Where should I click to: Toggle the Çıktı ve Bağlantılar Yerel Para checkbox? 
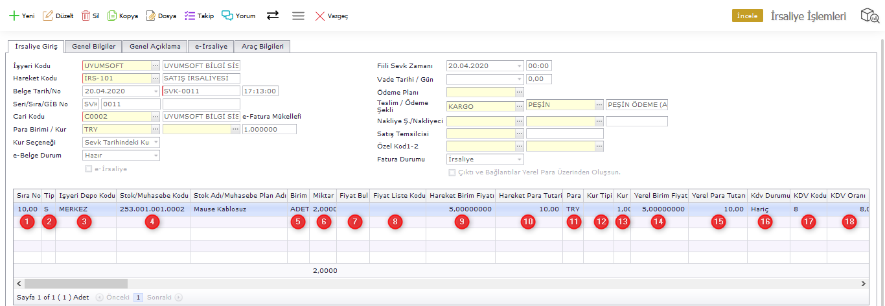pyautogui.click(x=452, y=172)
